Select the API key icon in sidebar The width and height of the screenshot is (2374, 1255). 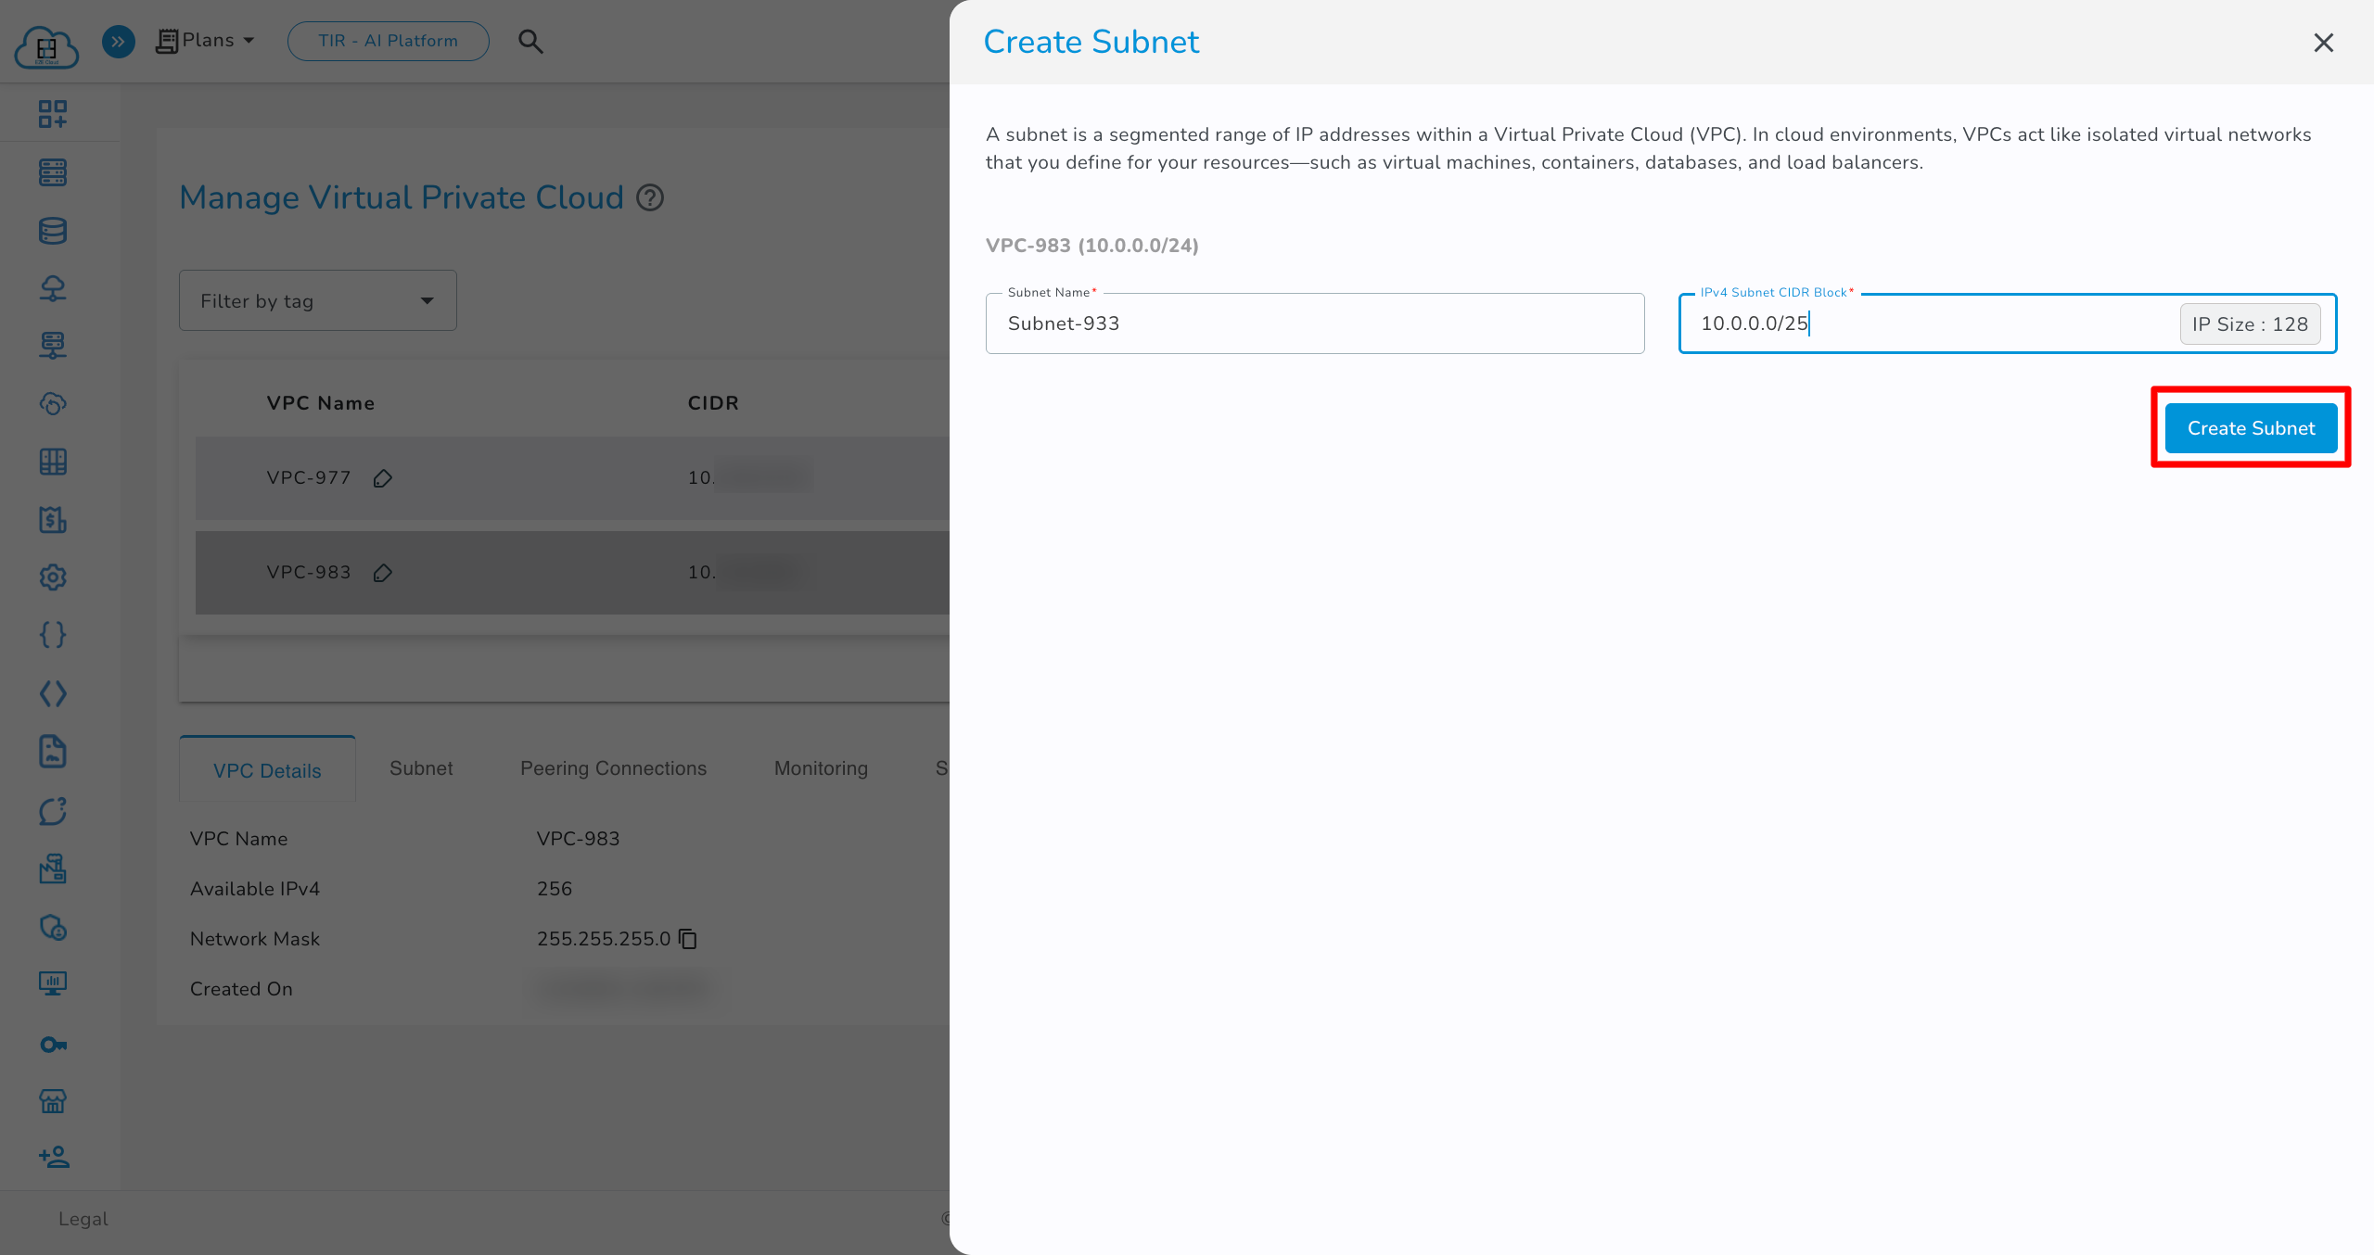53,1044
